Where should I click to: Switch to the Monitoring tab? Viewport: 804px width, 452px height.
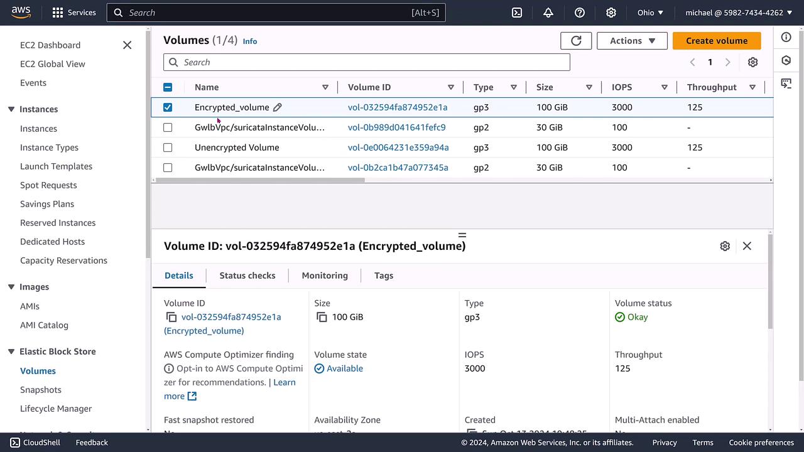325,276
